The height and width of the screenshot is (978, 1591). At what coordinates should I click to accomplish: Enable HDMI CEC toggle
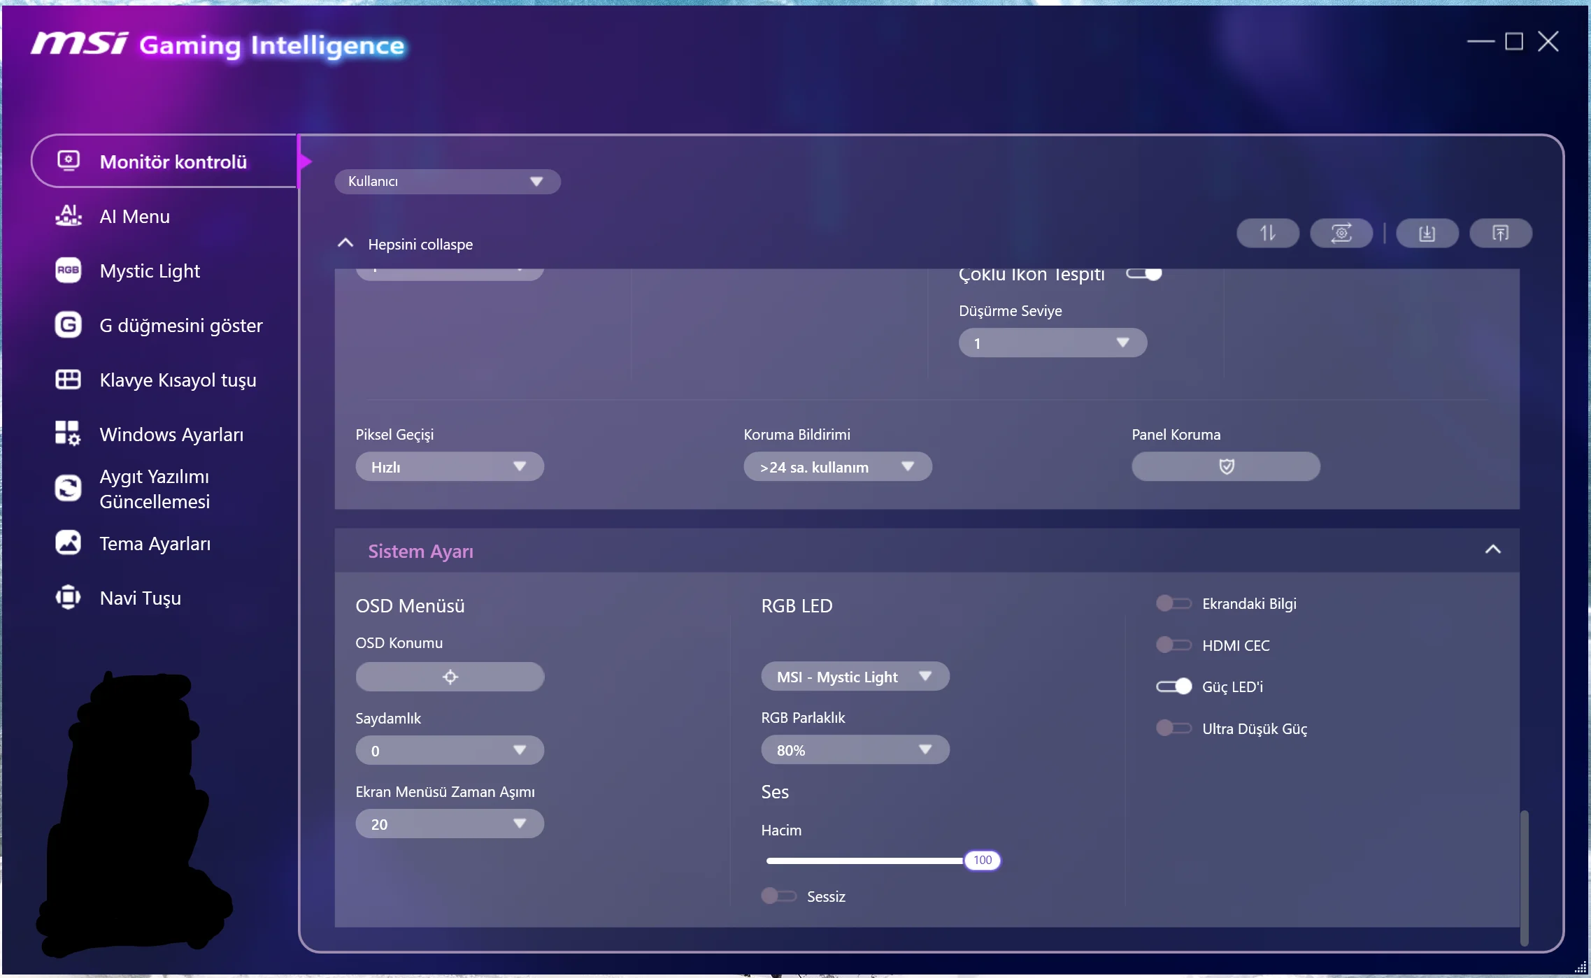coord(1173,645)
